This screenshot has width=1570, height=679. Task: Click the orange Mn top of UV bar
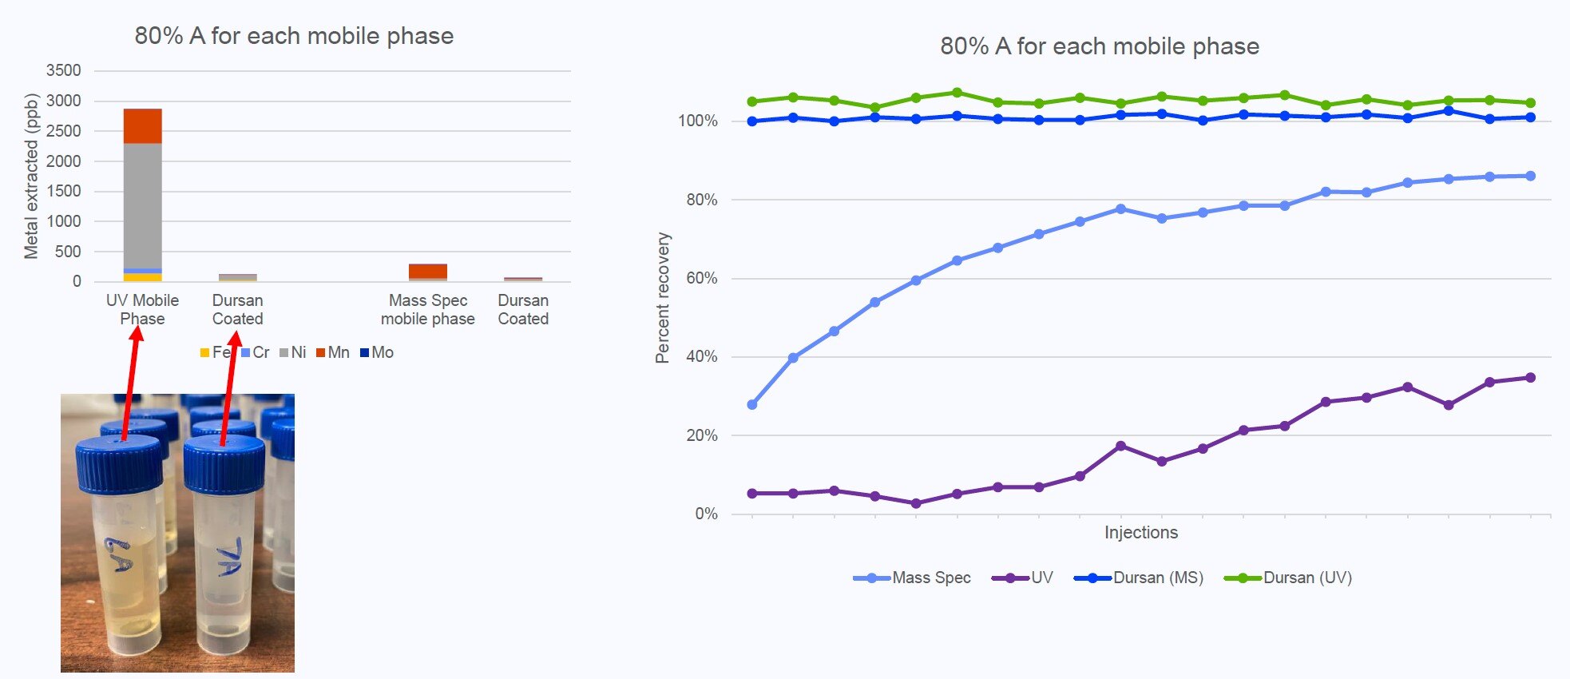(x=143, y=126)
